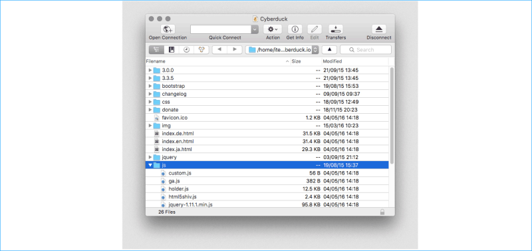
Task: Select the index.ja.html file icon
Action: [x=156, y=149]
